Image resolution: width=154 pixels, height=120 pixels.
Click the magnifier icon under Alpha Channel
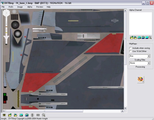tap(150, 38)
